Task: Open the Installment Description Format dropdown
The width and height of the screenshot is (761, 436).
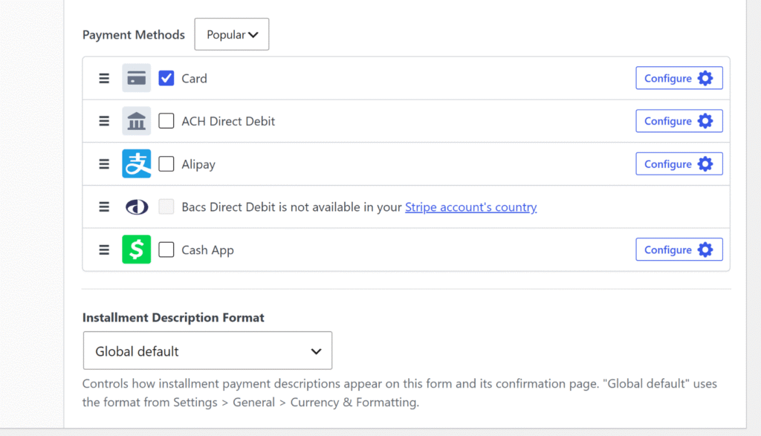Action: pos(208,351)
